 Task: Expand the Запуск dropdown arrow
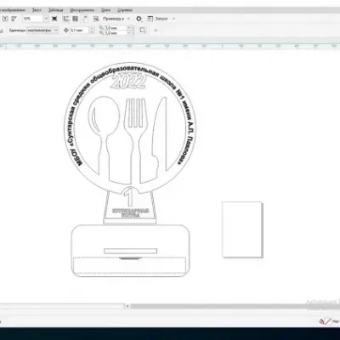point(173,19)
